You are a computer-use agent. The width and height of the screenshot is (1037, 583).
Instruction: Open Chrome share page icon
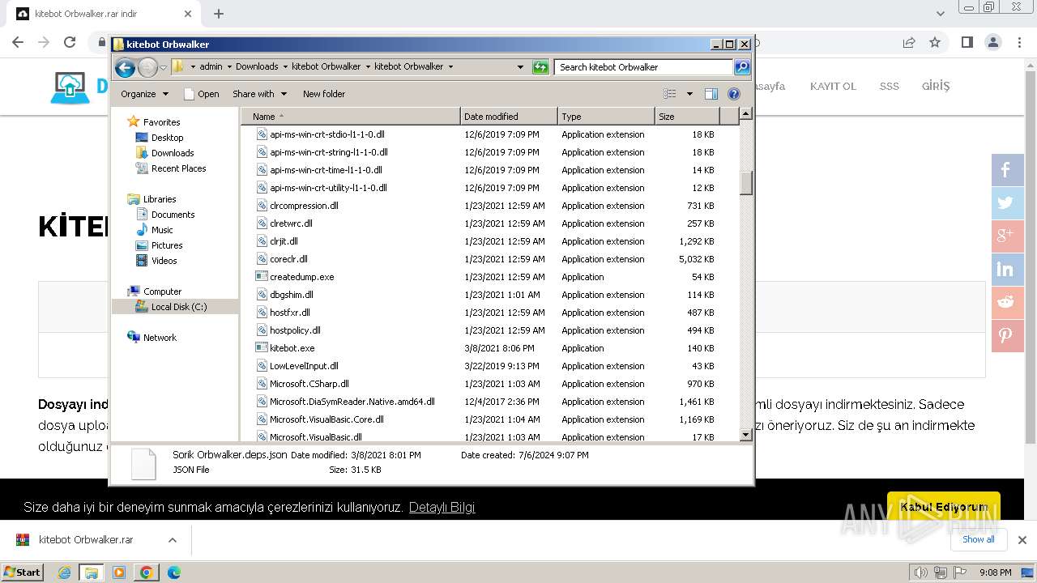click(909, 42)
